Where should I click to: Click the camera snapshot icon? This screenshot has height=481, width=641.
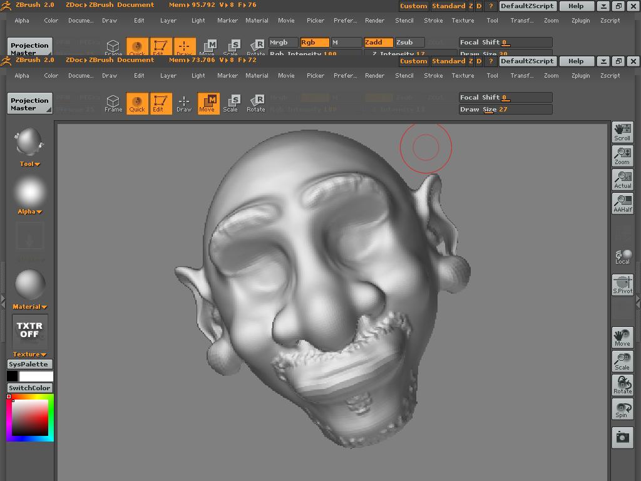623,437
